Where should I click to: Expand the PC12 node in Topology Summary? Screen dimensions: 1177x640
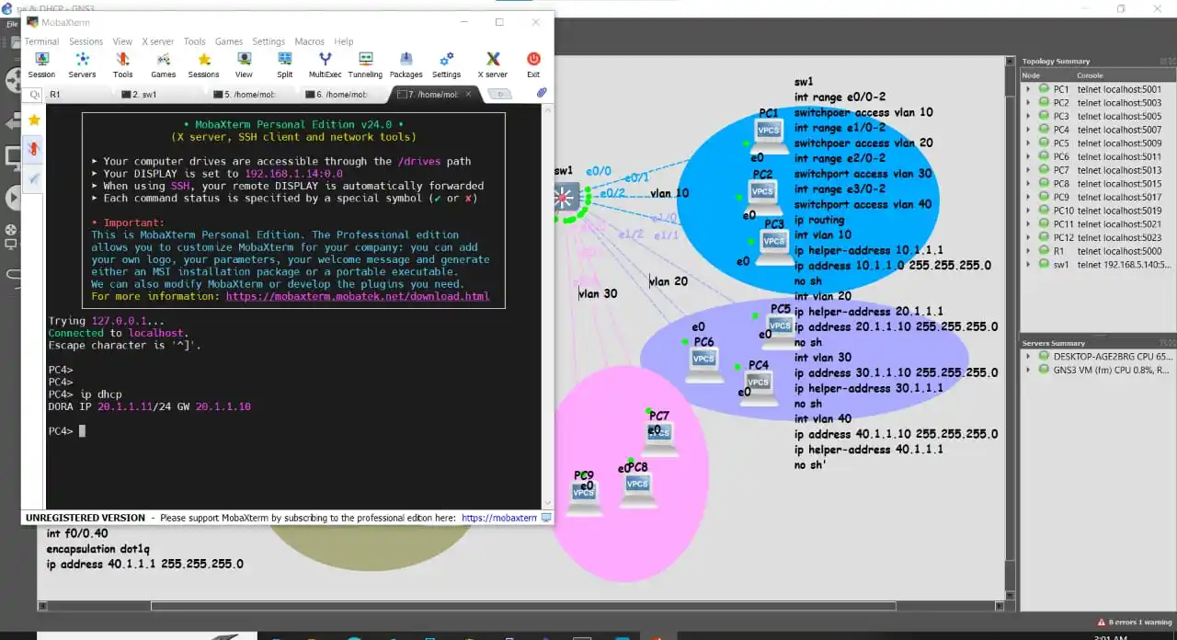tap(1029, 237)
